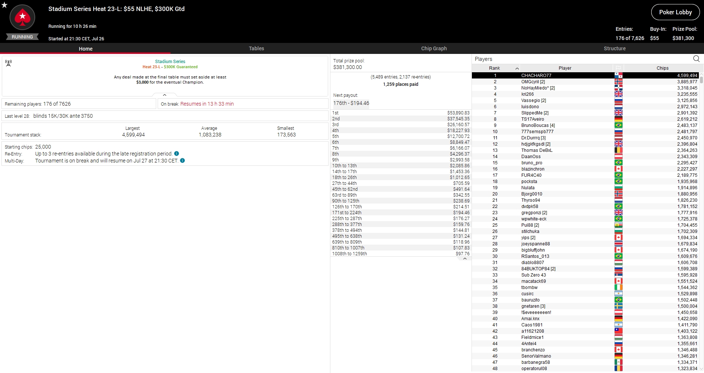Click the flag beside blazinchron
Viewport: 704px width, 373px height.
[x=619, y=169]
